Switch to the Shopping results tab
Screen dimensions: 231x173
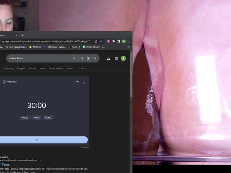8,68
